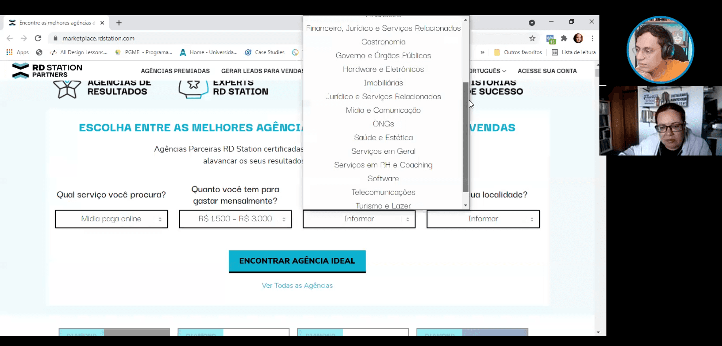Show hidden bookmarks with the double chevron

coord(482,52)
